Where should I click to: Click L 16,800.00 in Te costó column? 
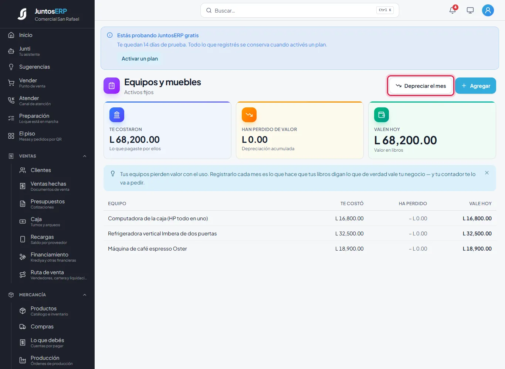click(349, 218)
